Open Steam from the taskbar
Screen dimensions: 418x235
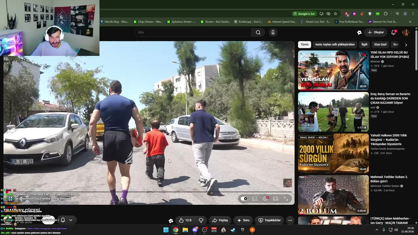tap(233, 230)
